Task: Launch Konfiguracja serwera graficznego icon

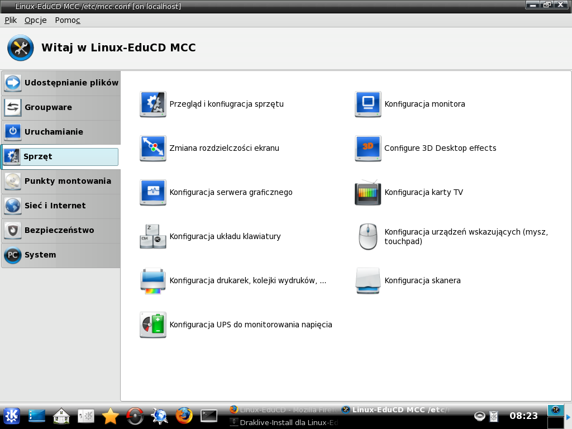Action: point(153,192)
